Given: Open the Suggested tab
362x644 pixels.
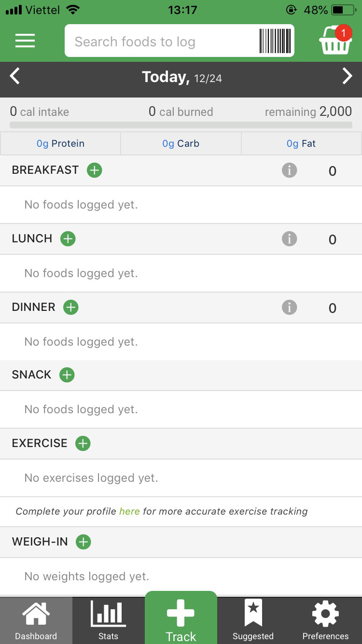Looking at the screenshot, I should (253, 620).
